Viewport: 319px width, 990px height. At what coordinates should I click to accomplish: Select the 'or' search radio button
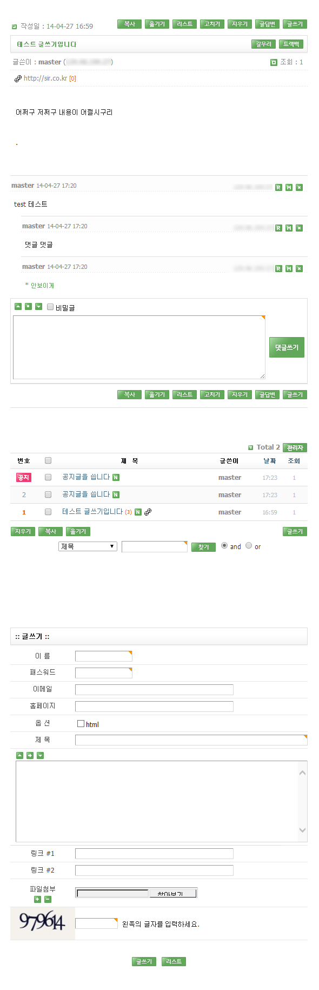tap(249, 545)
